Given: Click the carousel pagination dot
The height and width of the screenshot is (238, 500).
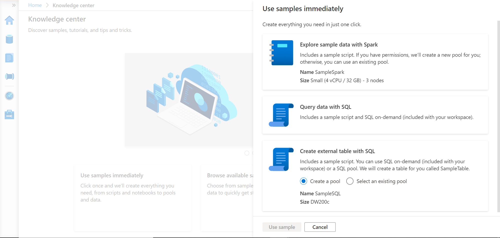Looking at the screenshot, I should click(247, 153).
